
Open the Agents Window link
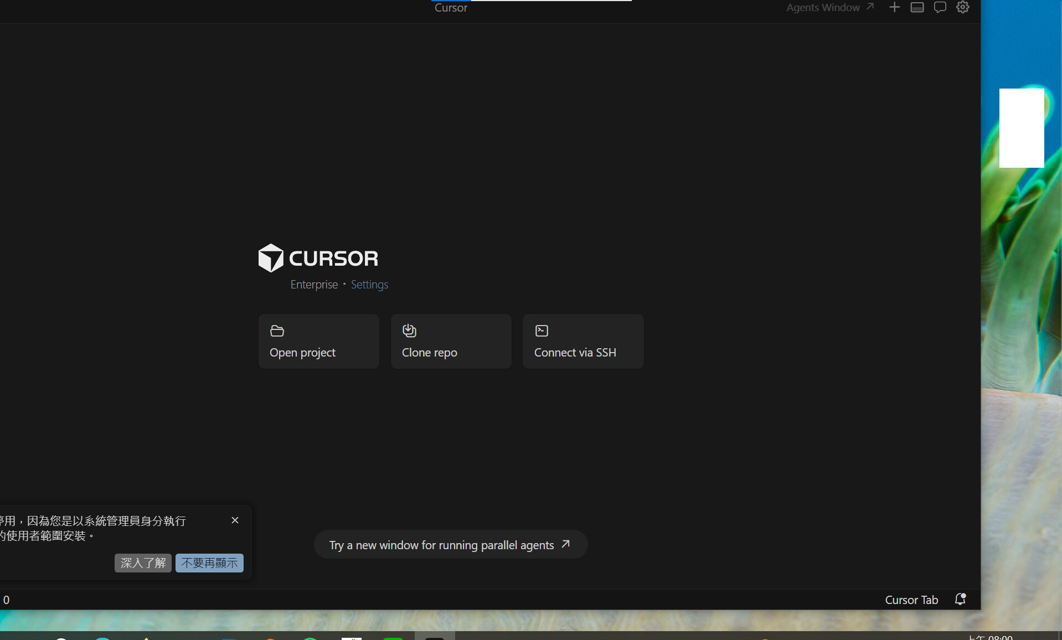pos(830,7)
